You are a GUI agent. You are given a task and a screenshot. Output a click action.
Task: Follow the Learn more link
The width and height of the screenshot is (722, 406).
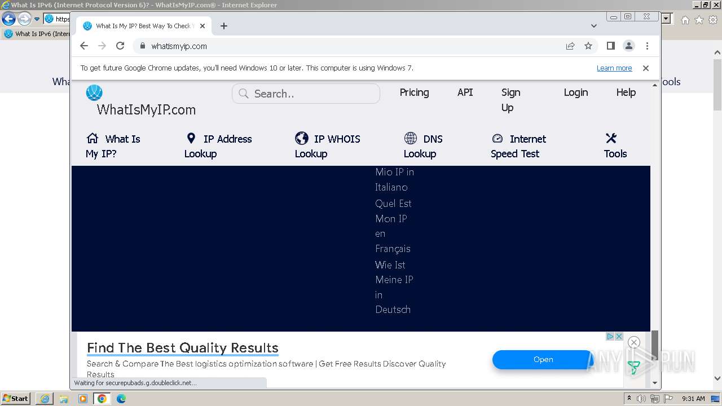614,68
